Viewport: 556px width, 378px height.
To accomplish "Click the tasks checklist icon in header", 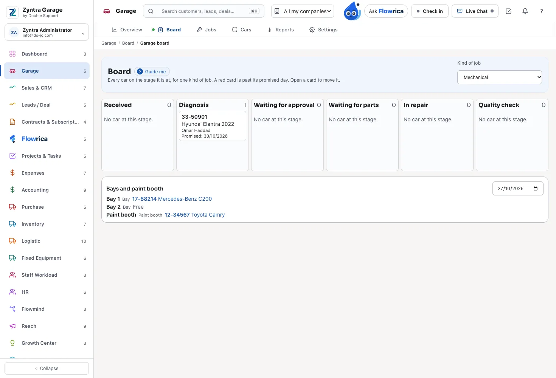I will click(x=508, y=11).
